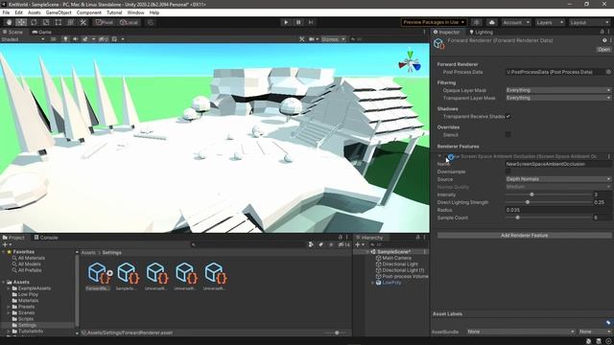Click Open button in Inspector
This screenshot has height=345, width=614.
(x=603, y=49)
